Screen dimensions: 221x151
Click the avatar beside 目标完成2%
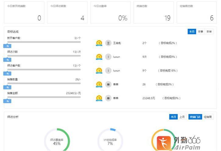pyautogui.click(x=108, y=43)
